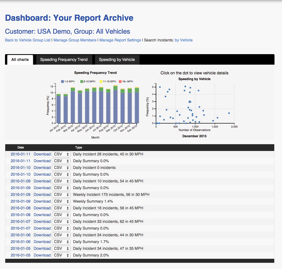Screen dimensions: 282x269
Task: Open the CSV dropdown for the Weekly Incident row
Action: (61, 195)
